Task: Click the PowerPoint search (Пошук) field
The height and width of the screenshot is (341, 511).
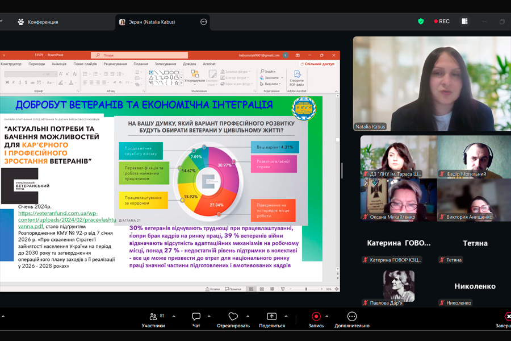Action: click(140, 55)
